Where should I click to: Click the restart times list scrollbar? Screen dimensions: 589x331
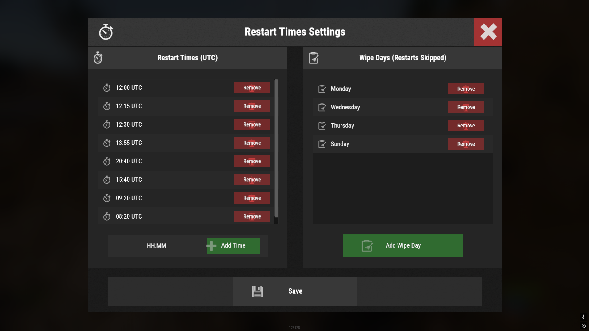276,148
